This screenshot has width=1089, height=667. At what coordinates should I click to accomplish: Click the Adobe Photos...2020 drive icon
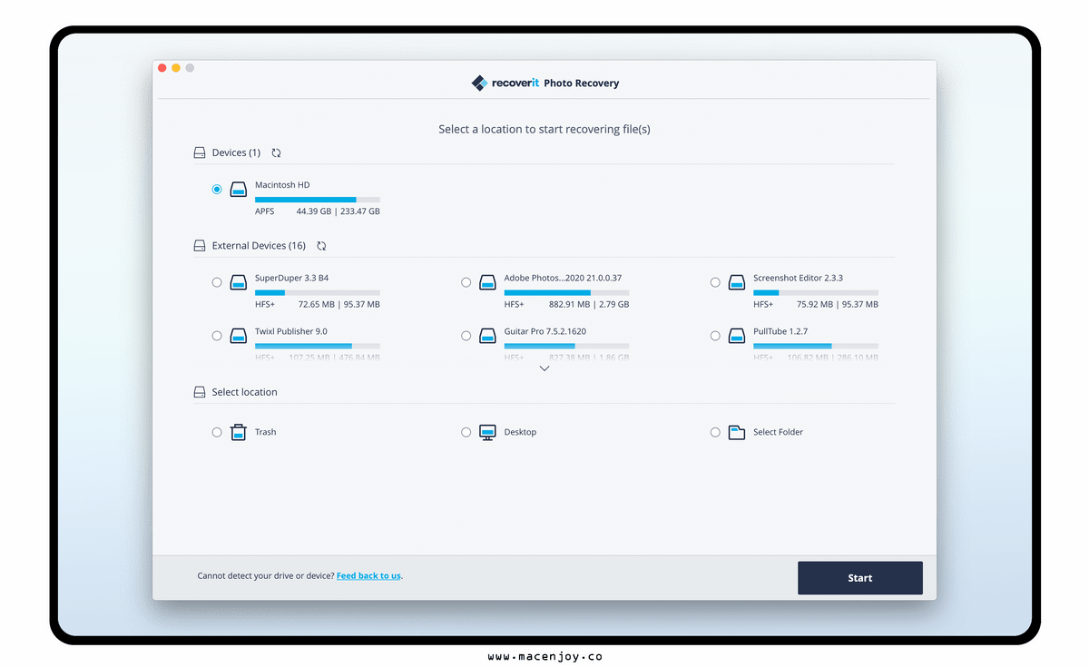click(487, 282)
